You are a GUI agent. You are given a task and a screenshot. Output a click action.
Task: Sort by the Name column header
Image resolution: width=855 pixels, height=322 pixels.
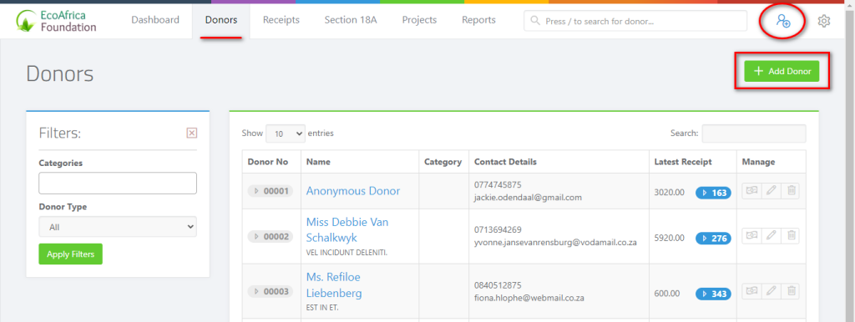360,162
